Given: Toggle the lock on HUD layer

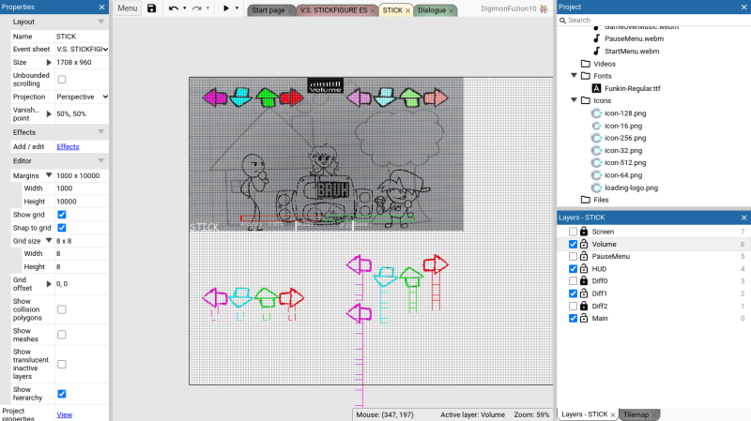Looking at the screenshot, I should pyautogui.click(x=584, y=268).
